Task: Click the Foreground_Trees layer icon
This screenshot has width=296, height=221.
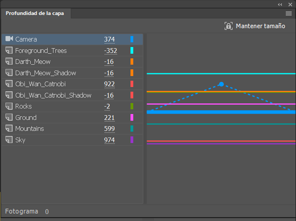Action: [x=9, y=51]
